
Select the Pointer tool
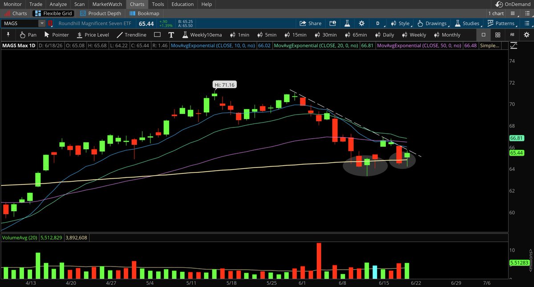coord(56,35)
